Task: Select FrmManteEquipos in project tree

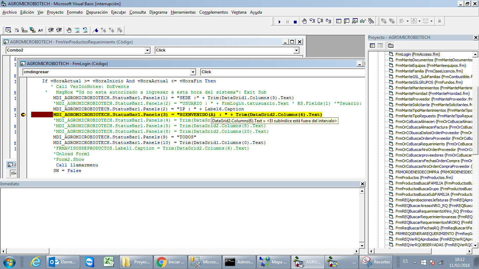Action: tap(430, 65)
